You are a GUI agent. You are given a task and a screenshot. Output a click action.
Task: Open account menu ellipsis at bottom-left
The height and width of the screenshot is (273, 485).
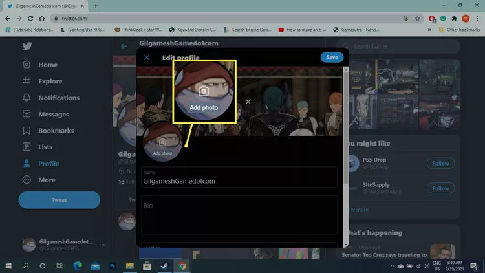[x=102, y=245]
